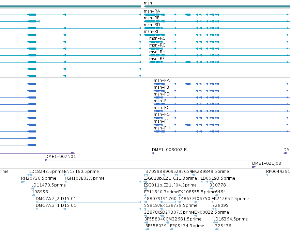290x231 pixels.
Task: Select the msn-PD protein label
Action: [x=162, y=94]
